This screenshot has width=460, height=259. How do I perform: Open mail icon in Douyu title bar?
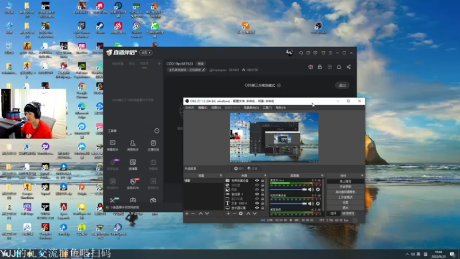point(308,53)
